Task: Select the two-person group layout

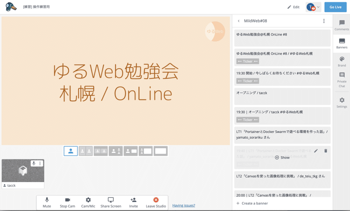Action: tap(101, 151)
